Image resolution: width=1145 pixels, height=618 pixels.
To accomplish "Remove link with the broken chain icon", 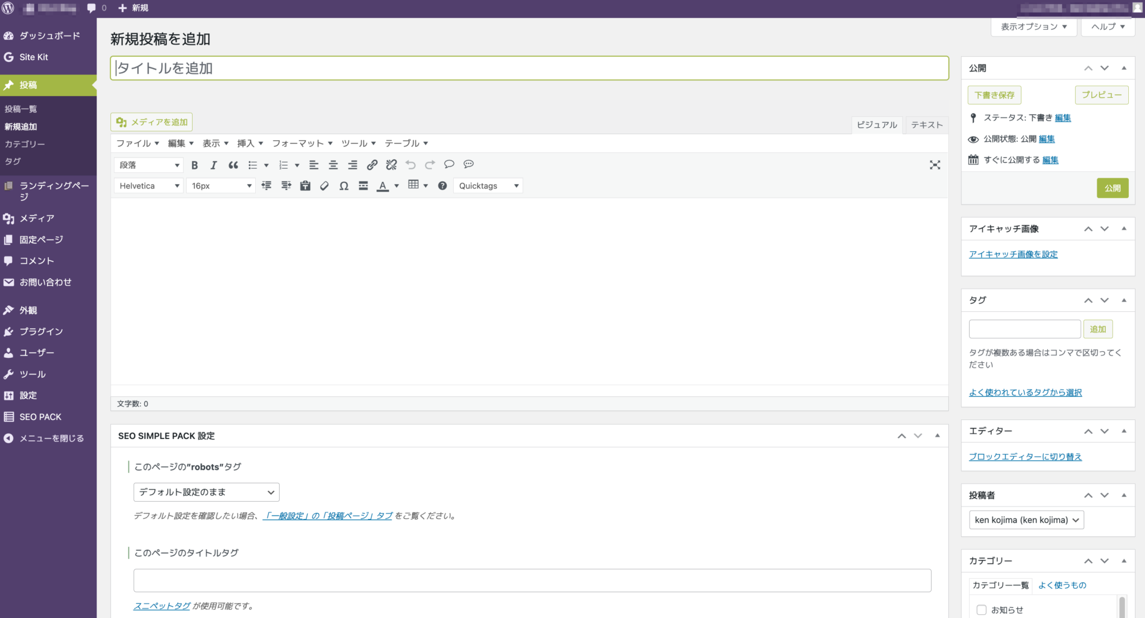I will [x=391, y=165].
